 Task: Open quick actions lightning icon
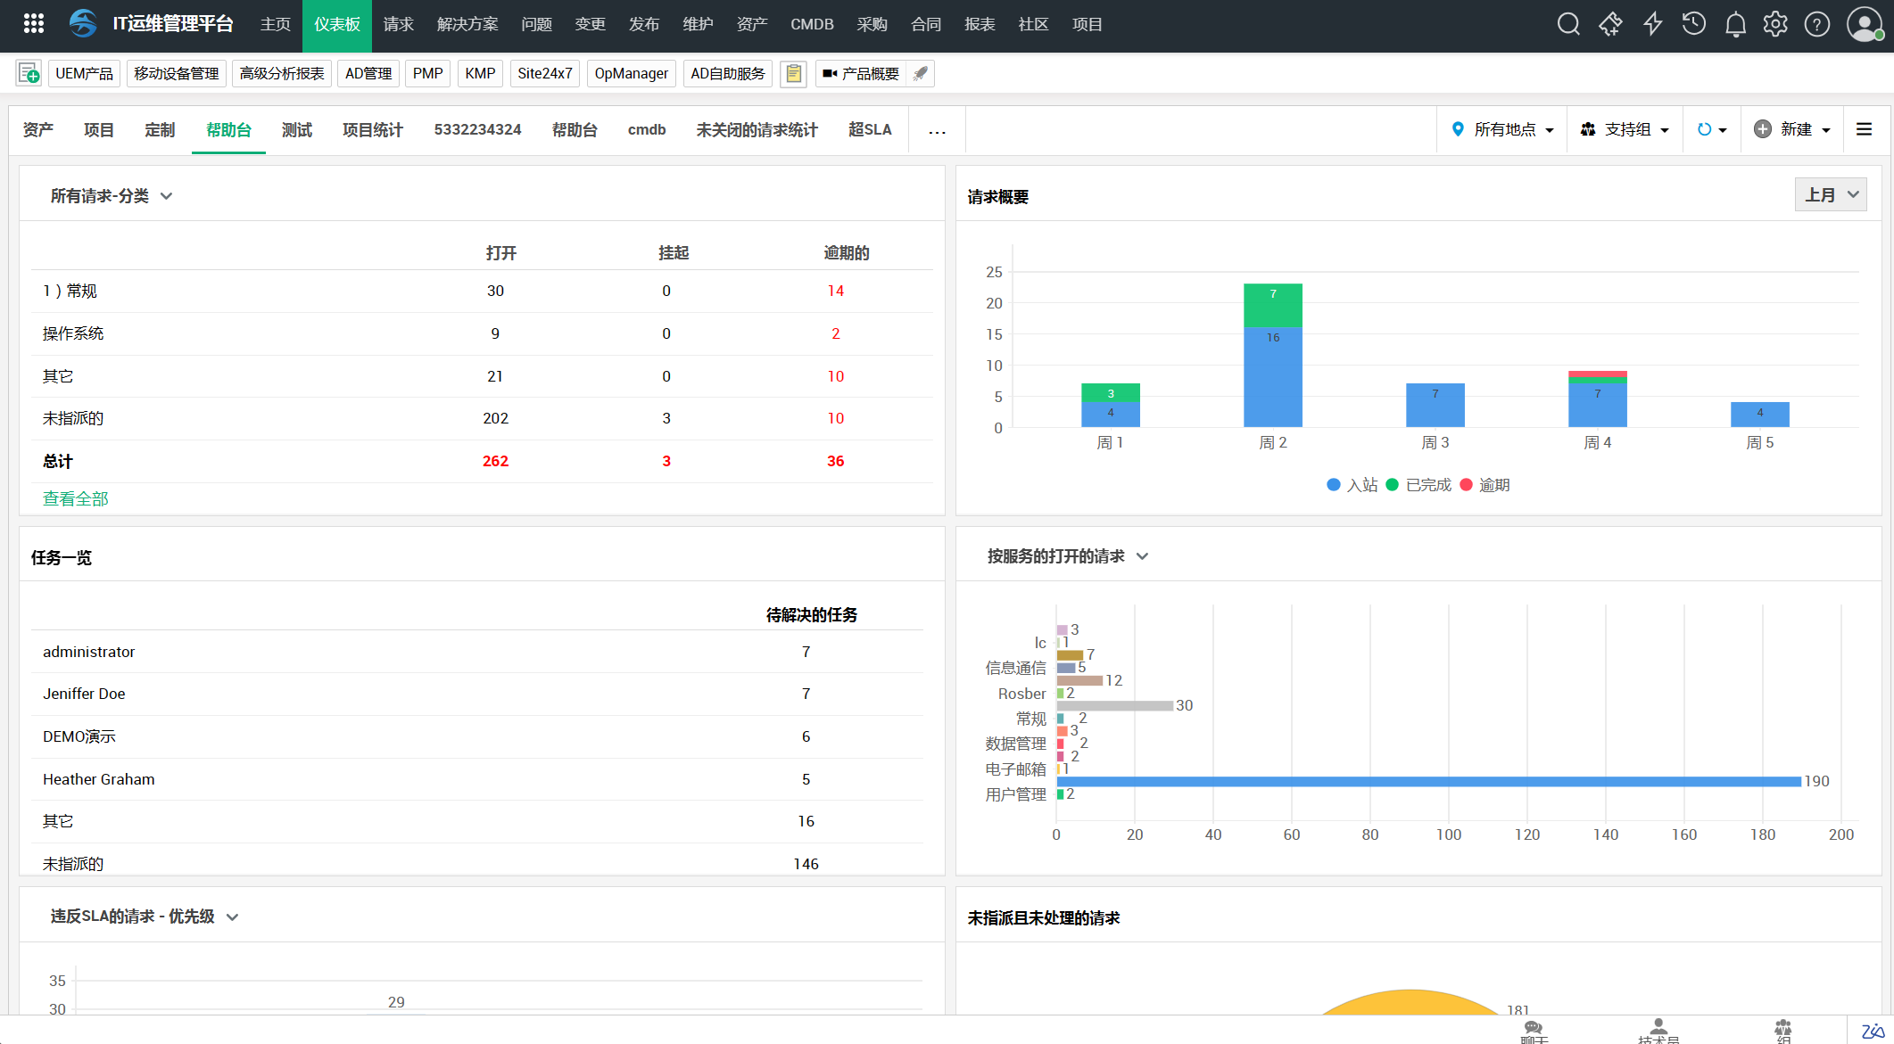(1652, 24)
